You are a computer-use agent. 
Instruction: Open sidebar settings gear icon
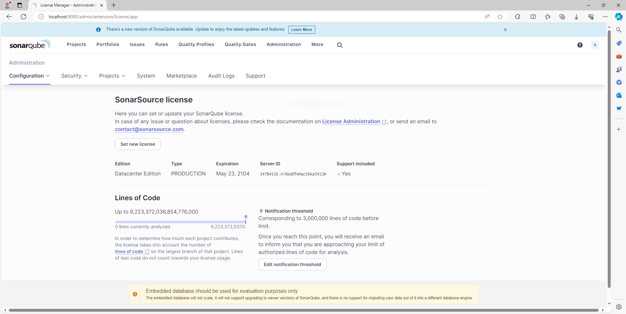click(x=619, y=307)
